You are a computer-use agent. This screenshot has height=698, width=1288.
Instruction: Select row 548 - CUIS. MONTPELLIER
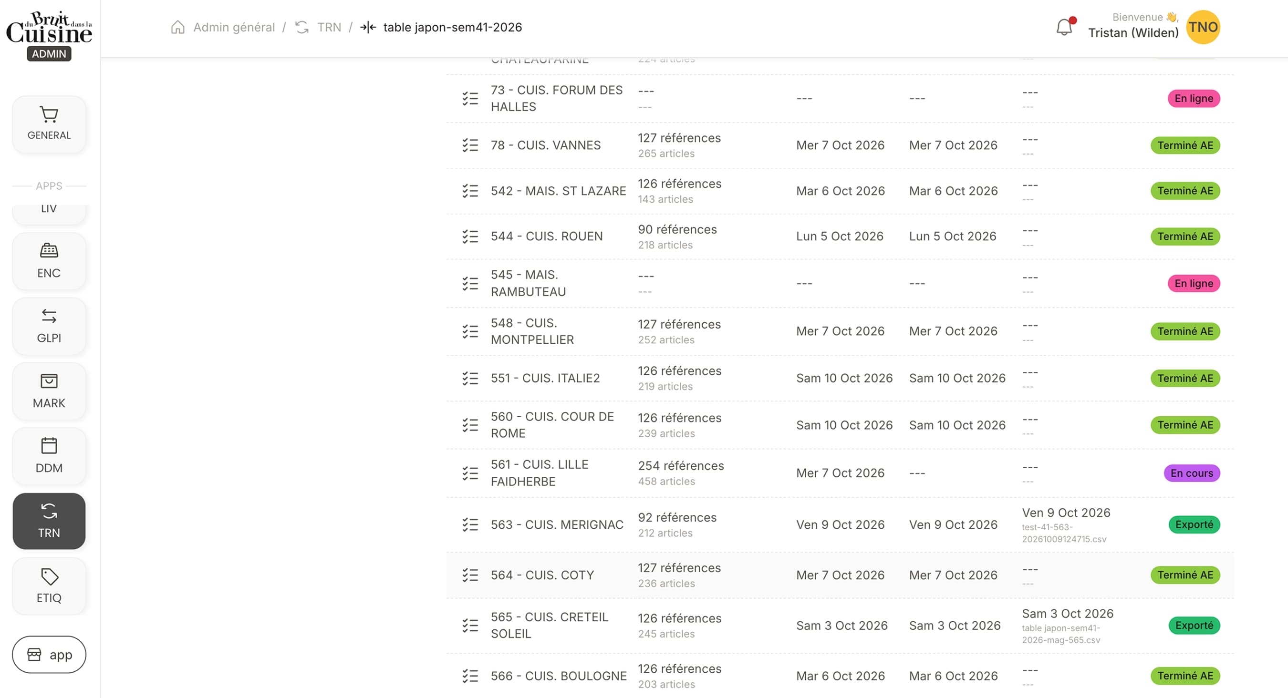pos(840,331)
